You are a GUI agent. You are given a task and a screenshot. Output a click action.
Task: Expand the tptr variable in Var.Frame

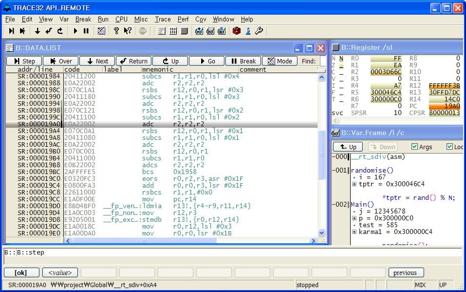coord(354,184)
